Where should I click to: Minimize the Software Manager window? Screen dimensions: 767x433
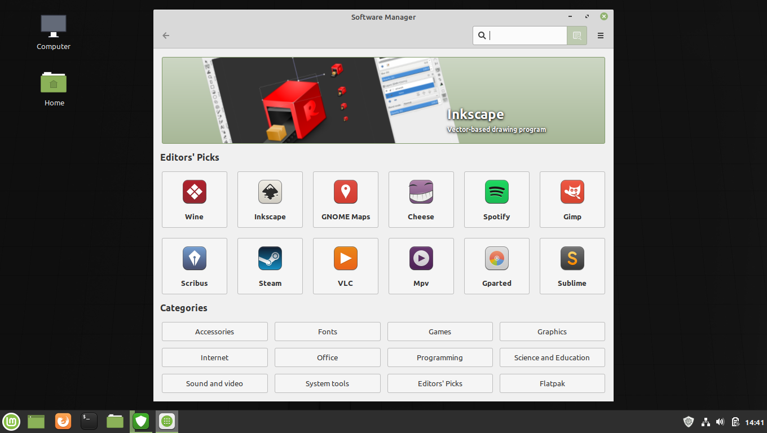point(570,17)
